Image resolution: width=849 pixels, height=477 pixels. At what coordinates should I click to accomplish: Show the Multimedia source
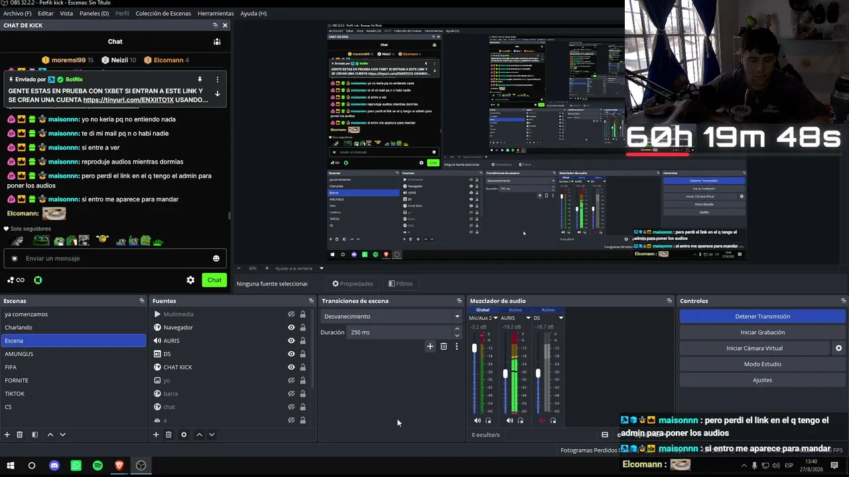pos(291,314)
